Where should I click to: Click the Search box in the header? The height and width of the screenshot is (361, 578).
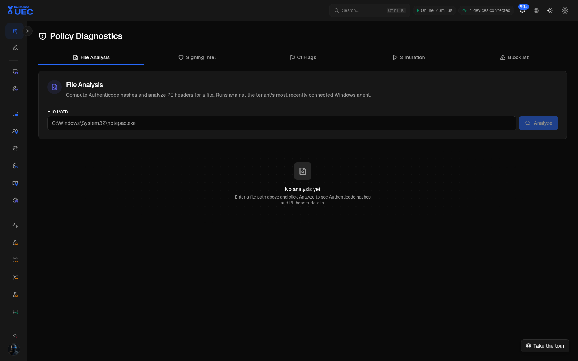point(370,10)
